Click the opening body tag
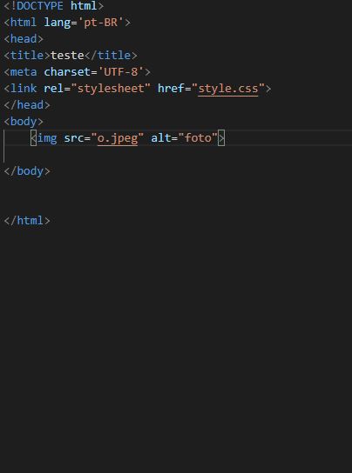Screen dimensions: 352x473 [24, 122]
